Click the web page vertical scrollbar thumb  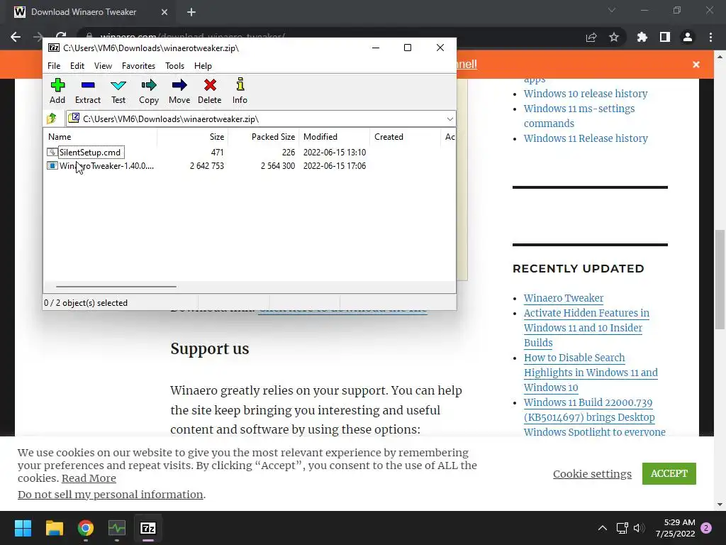coord(720,279)
